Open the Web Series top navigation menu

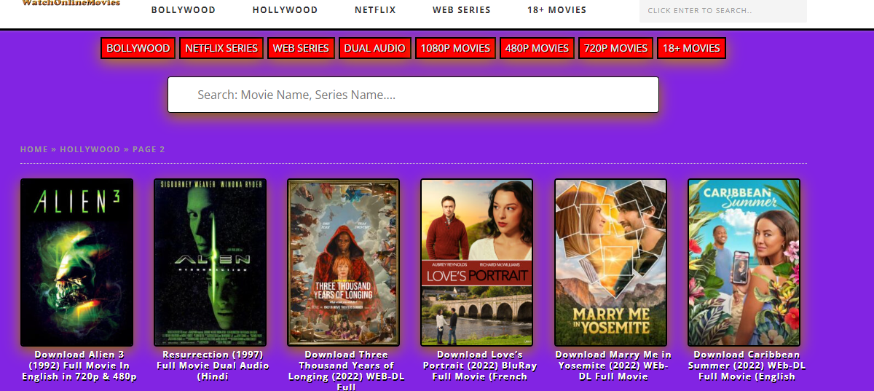pos(461,10)
